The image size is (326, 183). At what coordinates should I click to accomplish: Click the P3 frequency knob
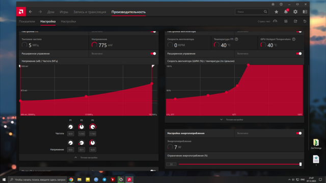[x=93, y=127]
